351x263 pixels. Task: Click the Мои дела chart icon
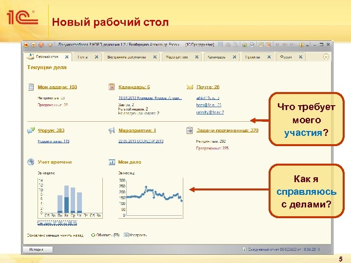112,162
